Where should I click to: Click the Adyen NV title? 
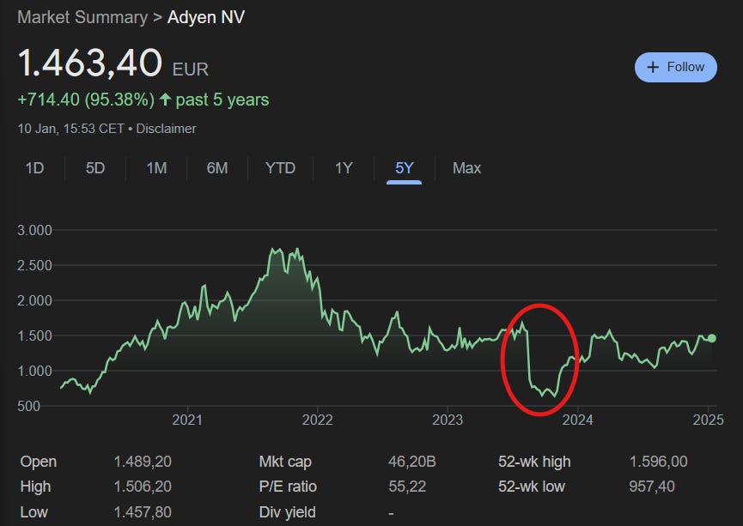coord(206,17)
